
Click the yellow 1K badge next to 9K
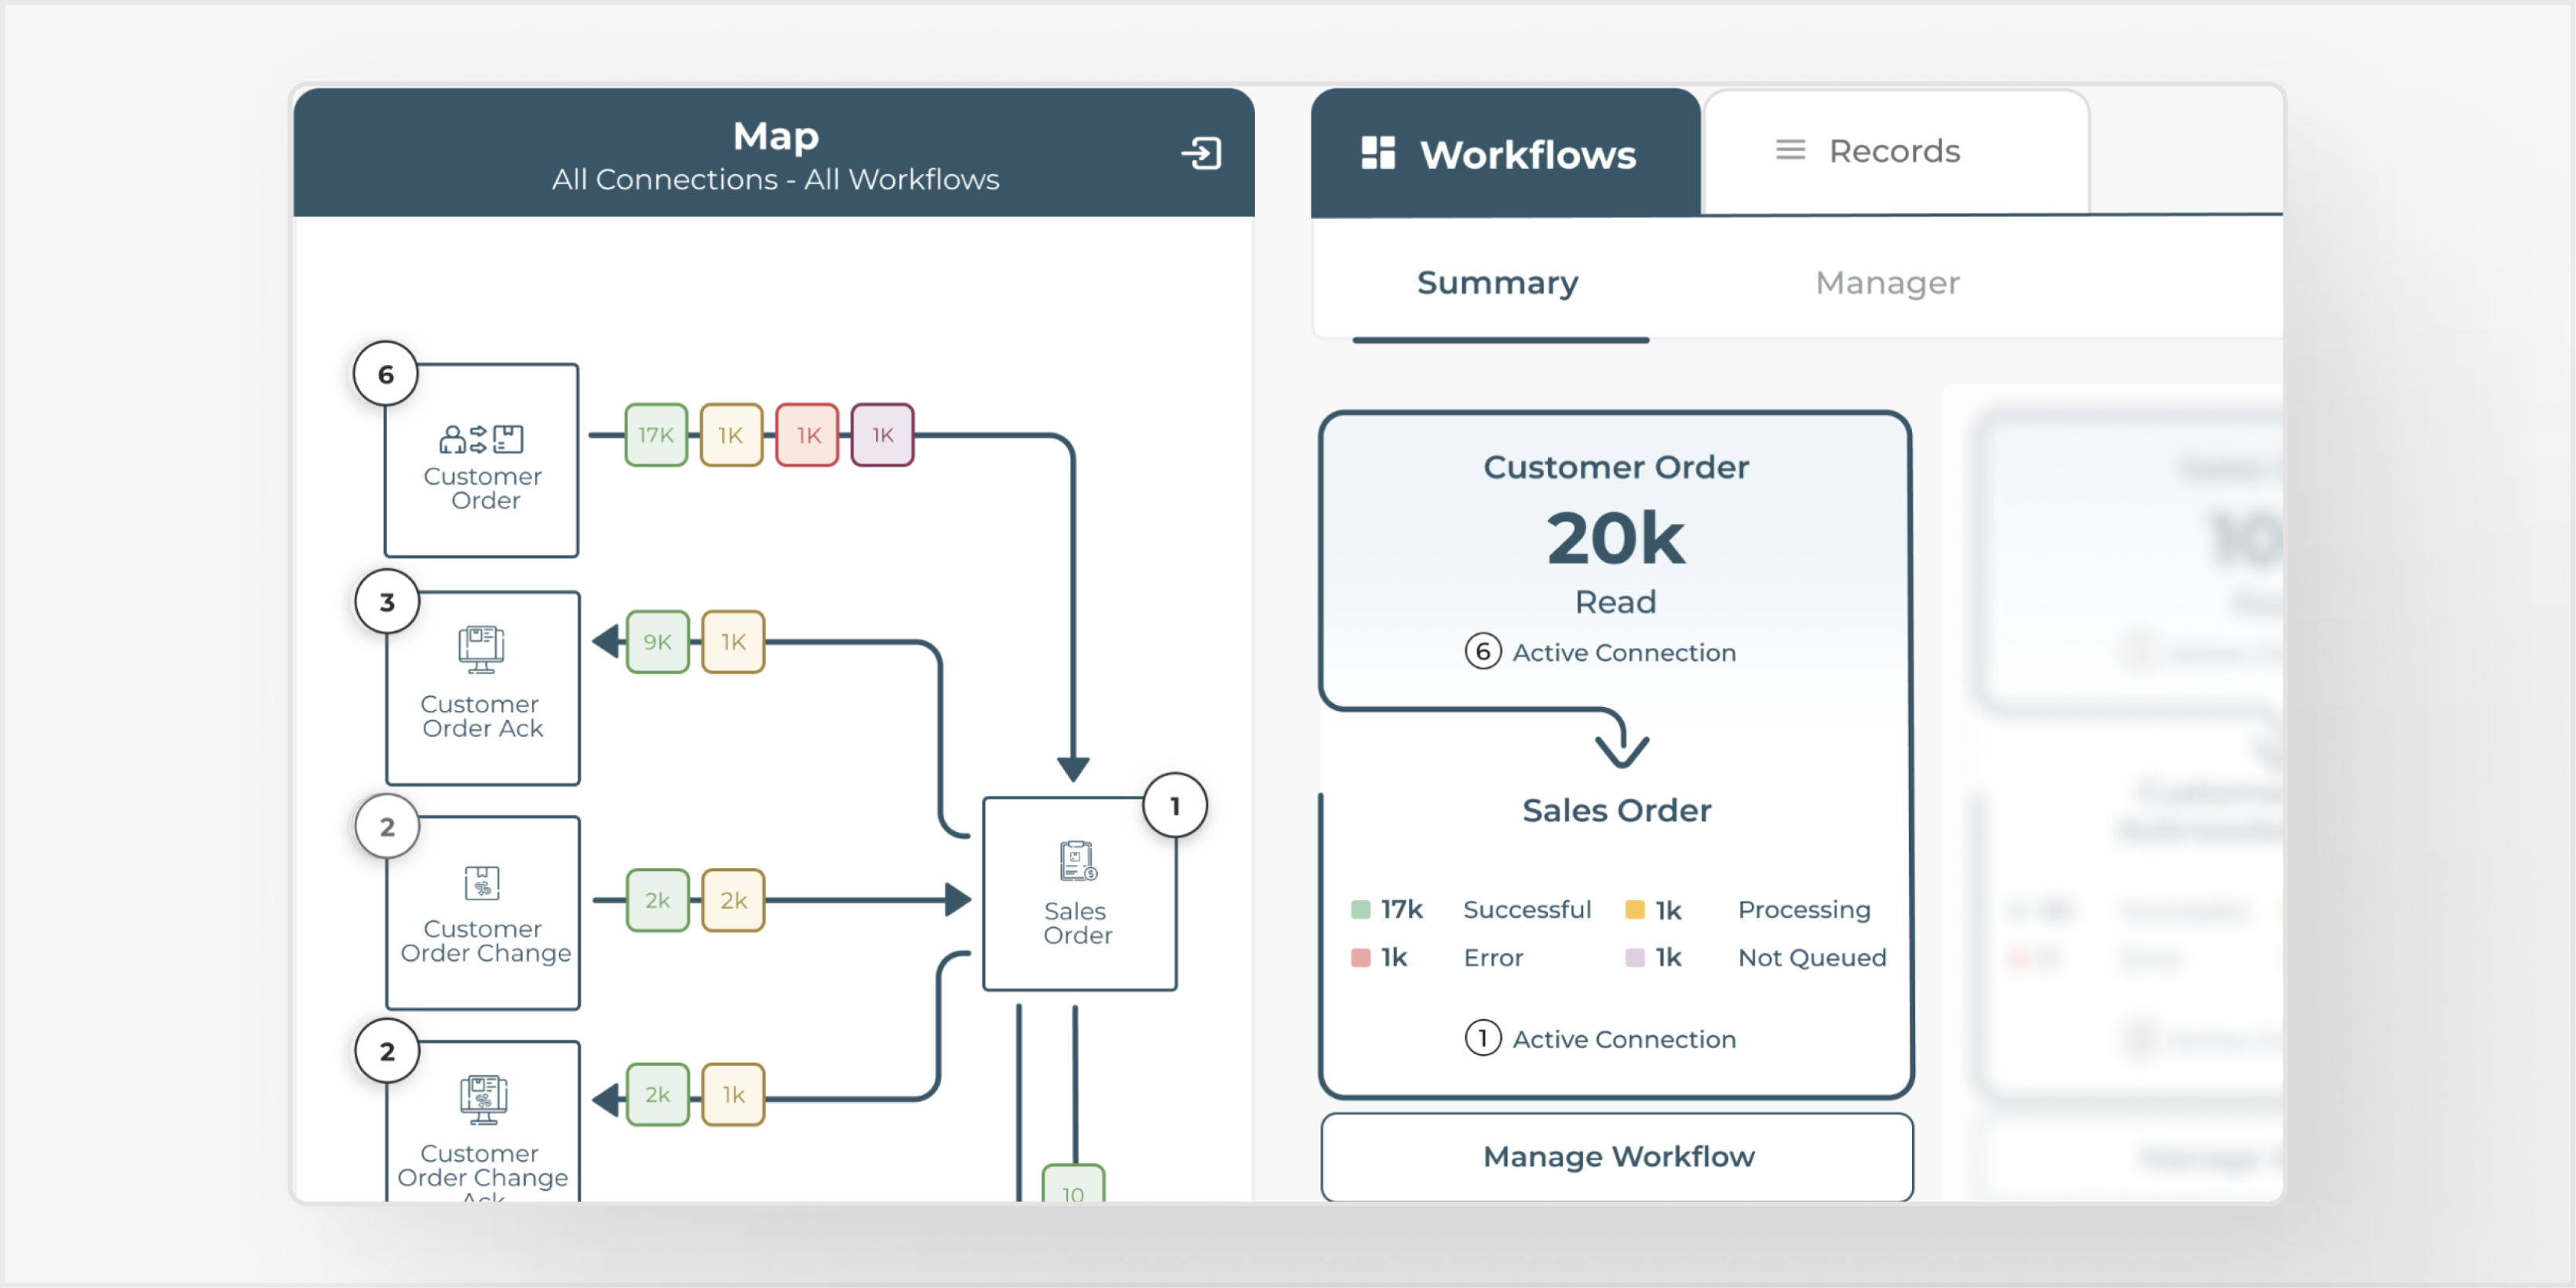click(733, 642)
